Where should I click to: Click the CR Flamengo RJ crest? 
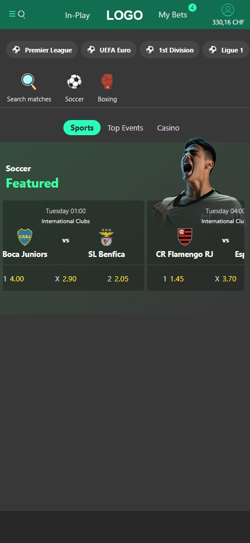[185, 237]
